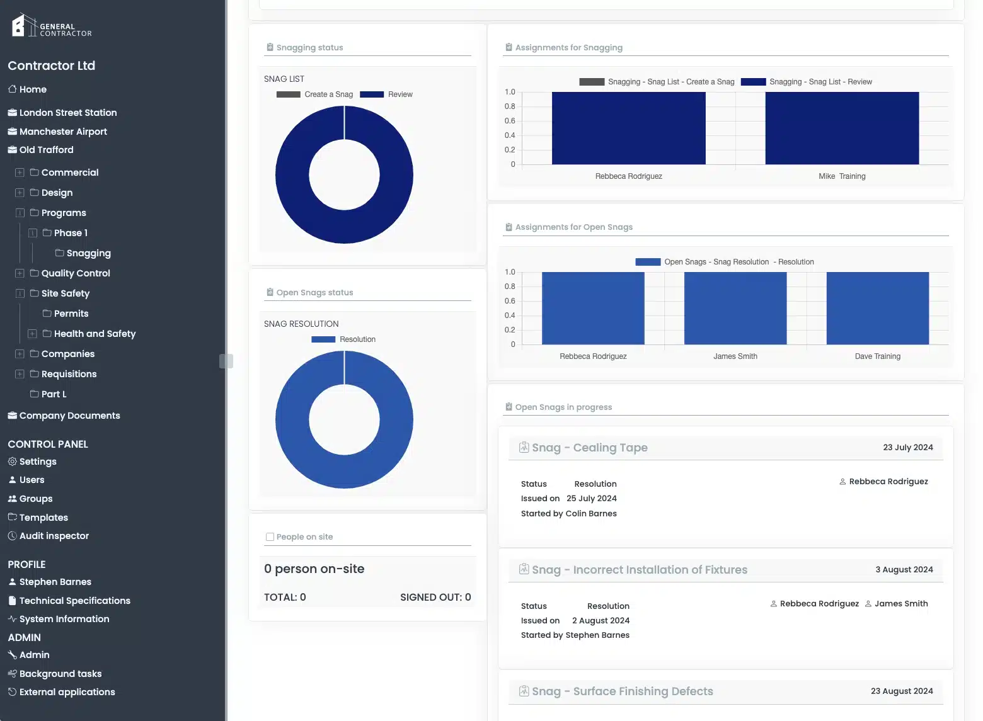The image size is (983, 721).
Task: Click the Settings gear icon
Action: 12,462
